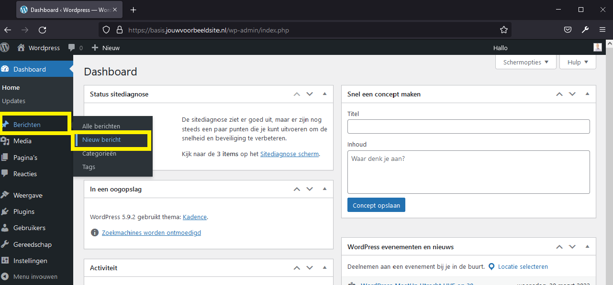Open the comments counter in the admin toolbar
The height and width of the screenshot is (285, 613).
point(75,47)
